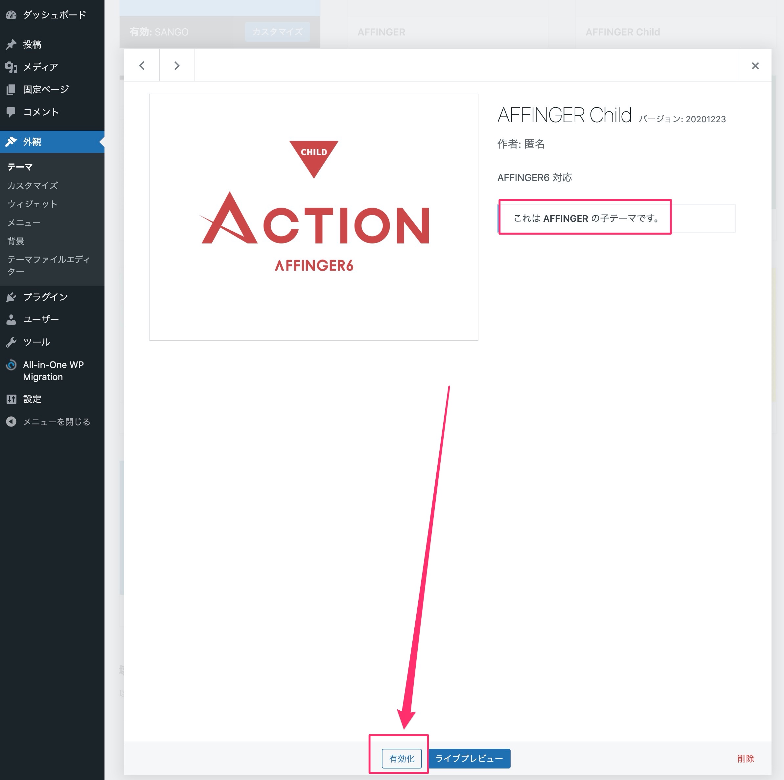Click the AFFINGER Child theme title

[x=565, y=115]
